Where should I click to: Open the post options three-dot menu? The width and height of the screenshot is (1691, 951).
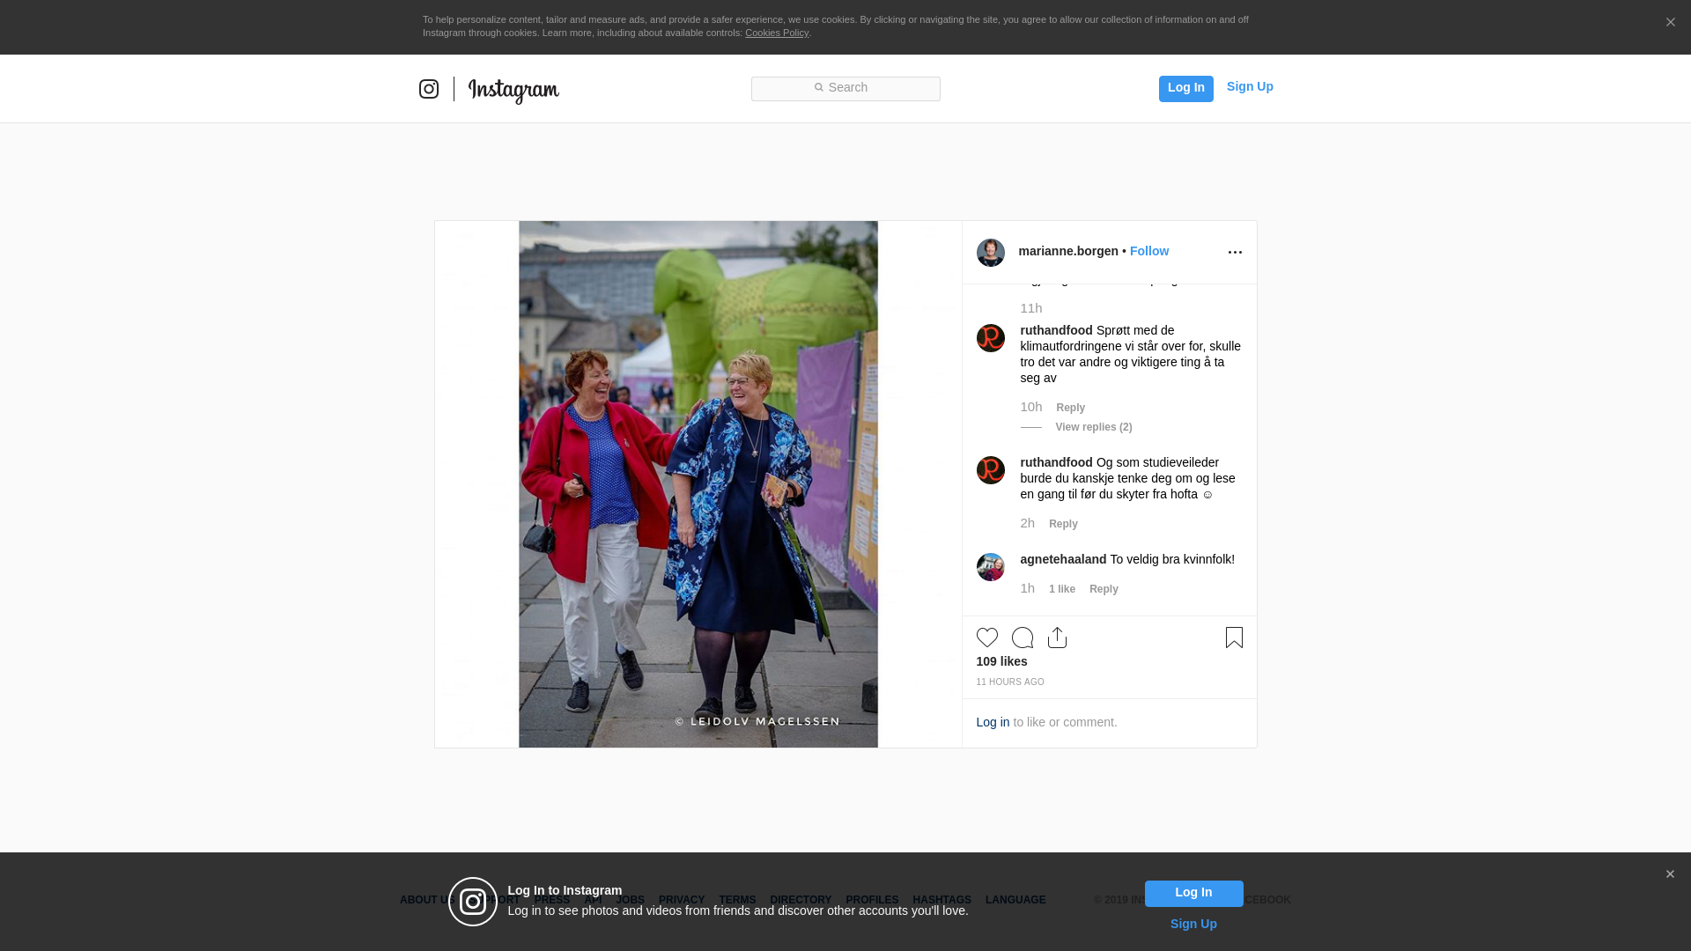click(1235, 253)
